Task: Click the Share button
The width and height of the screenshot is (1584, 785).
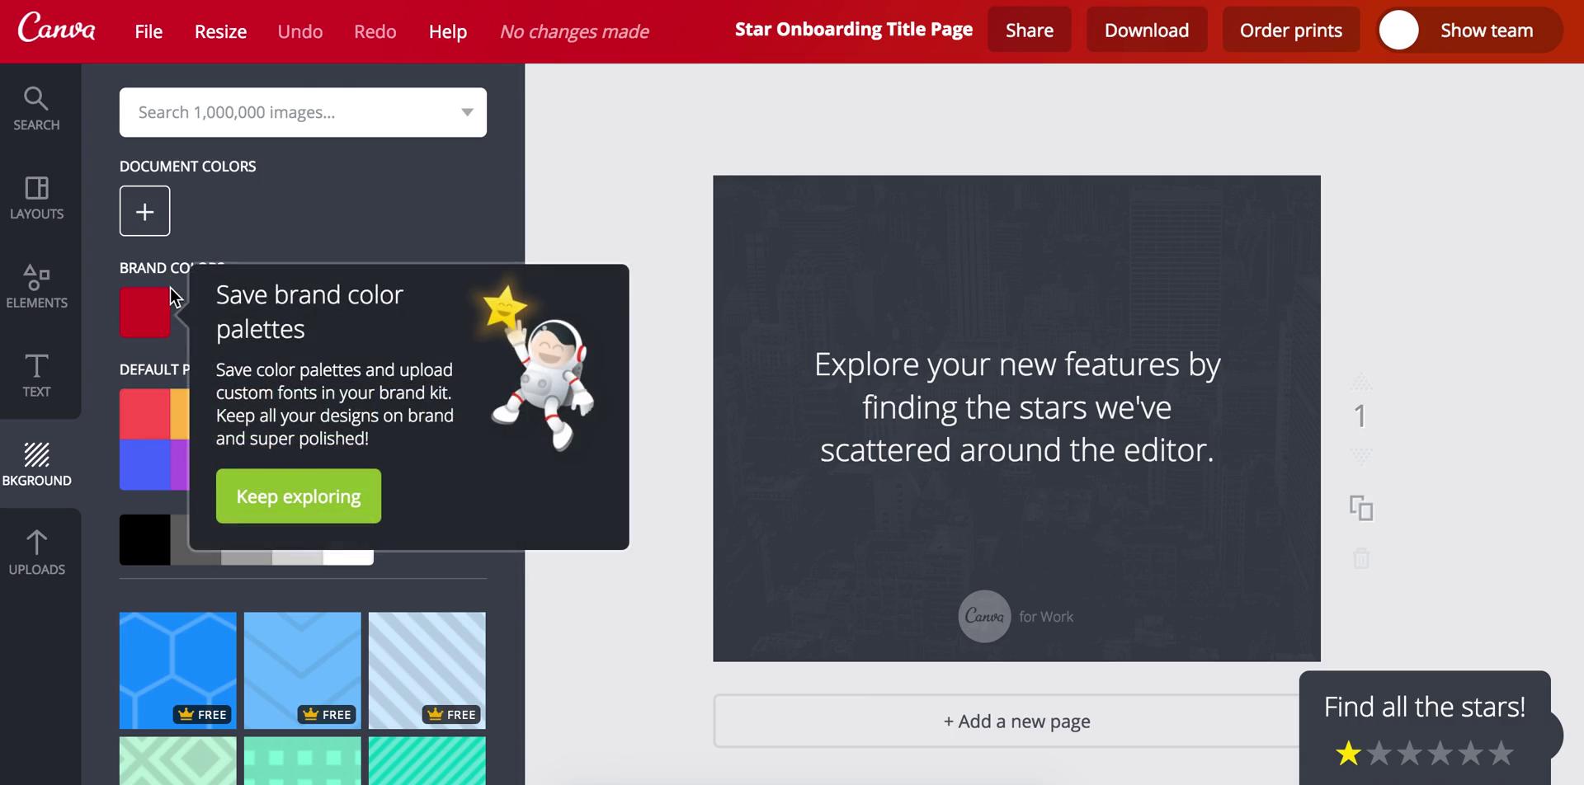Action: [x=1030, y=31]
